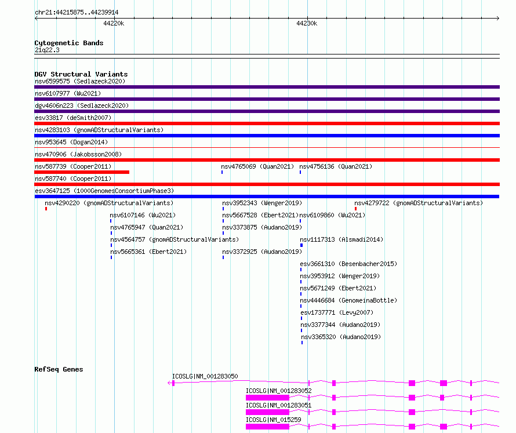
Task: Click the chr21:44215875..44239914 region label
Action: [77, 13]
